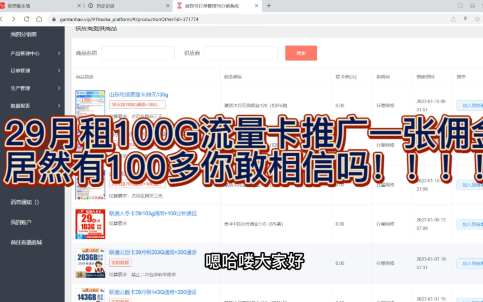Click the lock icon in address bar

[54, 19]
